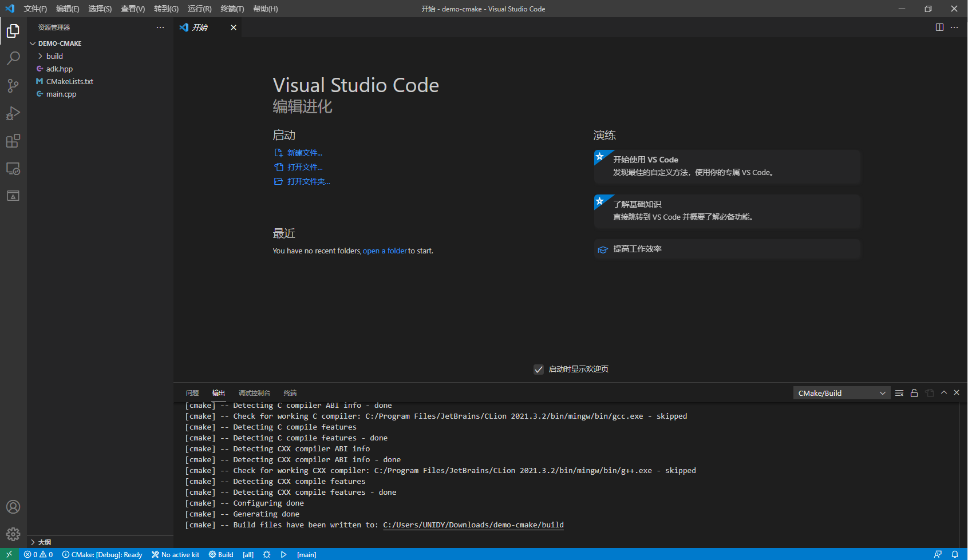
Task: Switch to the 问题 panel tab
Action: click(x=192, y=393)
